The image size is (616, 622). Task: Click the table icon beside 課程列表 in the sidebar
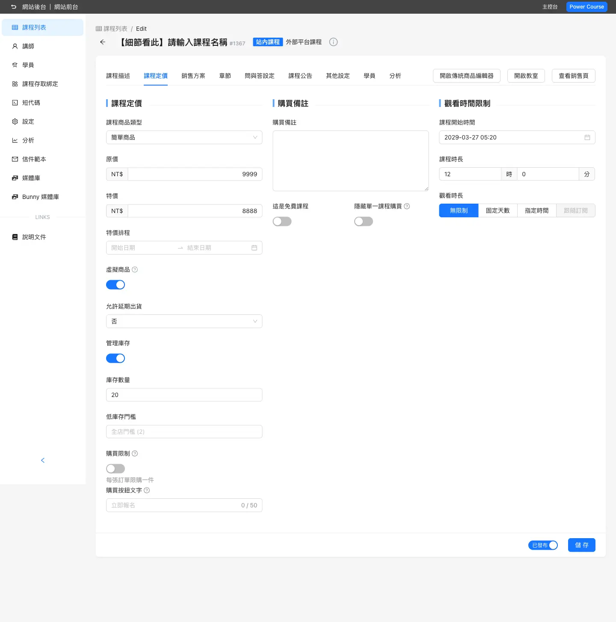(x=15, y=27)
